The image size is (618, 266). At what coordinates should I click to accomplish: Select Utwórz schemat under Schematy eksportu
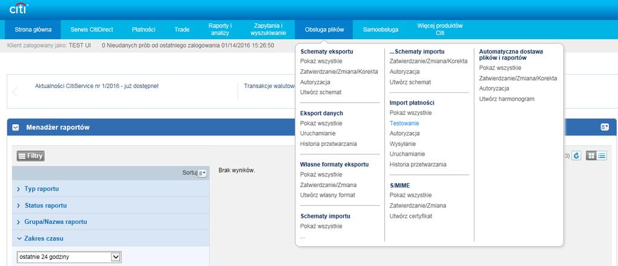click(x=320, y=92)
